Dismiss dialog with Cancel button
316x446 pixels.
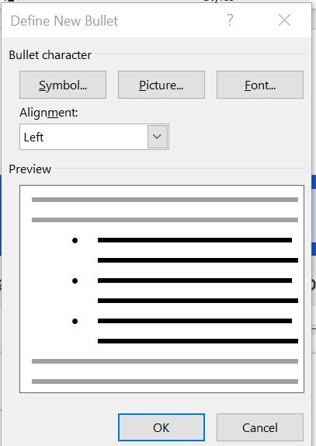click(x=260, y=427)
